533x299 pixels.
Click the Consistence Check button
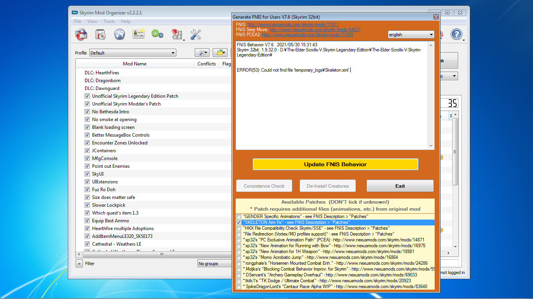click(x=264, y=186)
